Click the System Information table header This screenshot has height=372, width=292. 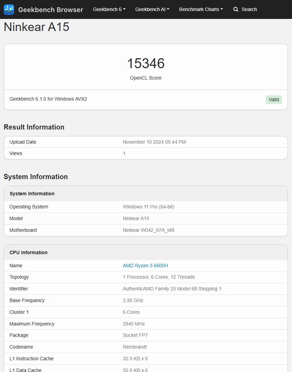point(32,194)
